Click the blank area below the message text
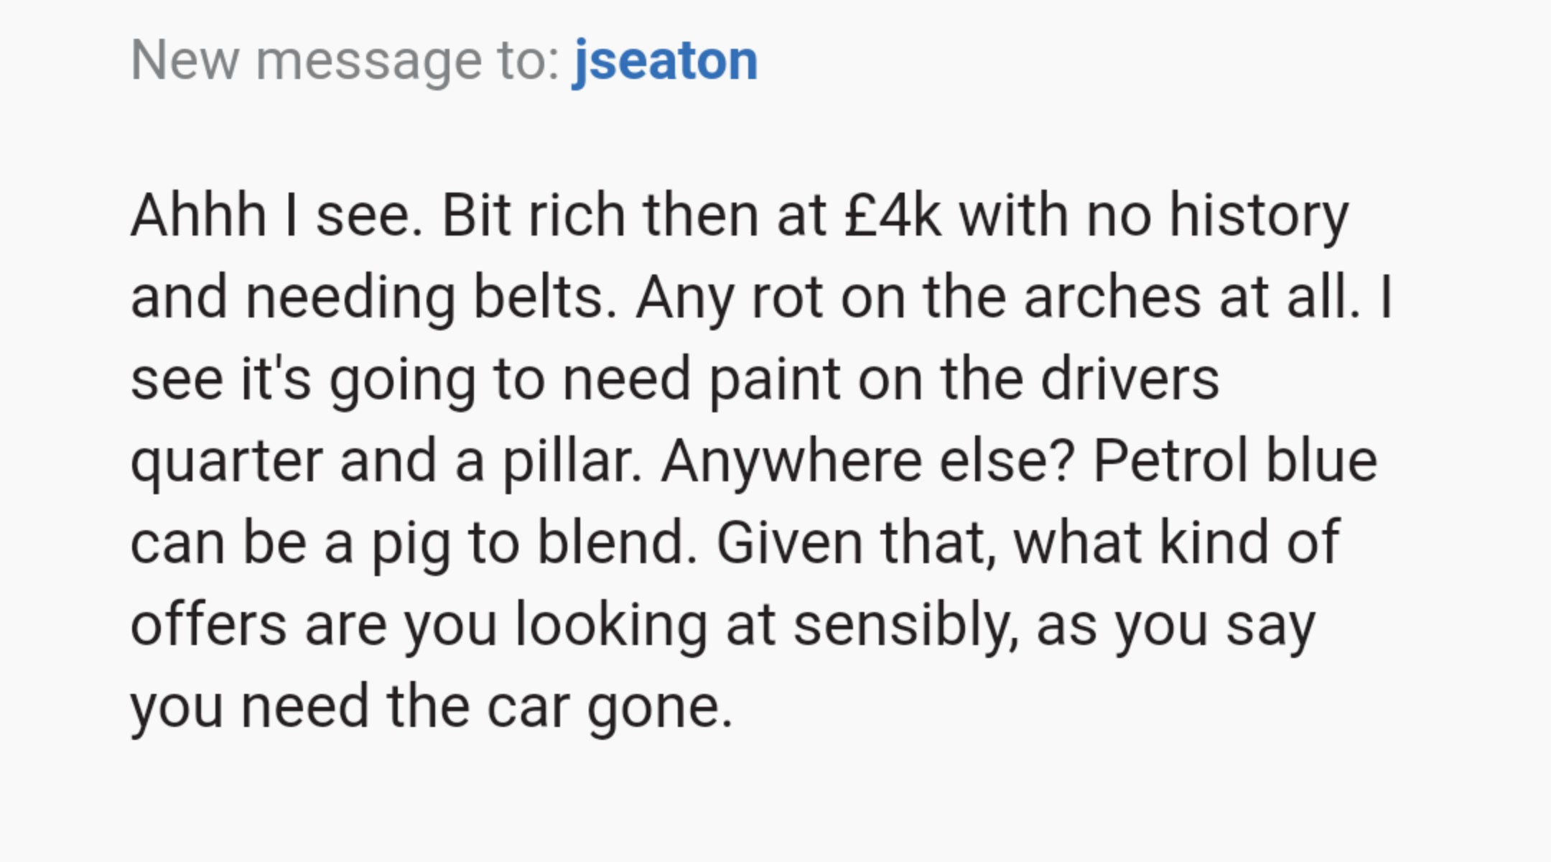Screen dimensions: 1551x862 (775, 805)
